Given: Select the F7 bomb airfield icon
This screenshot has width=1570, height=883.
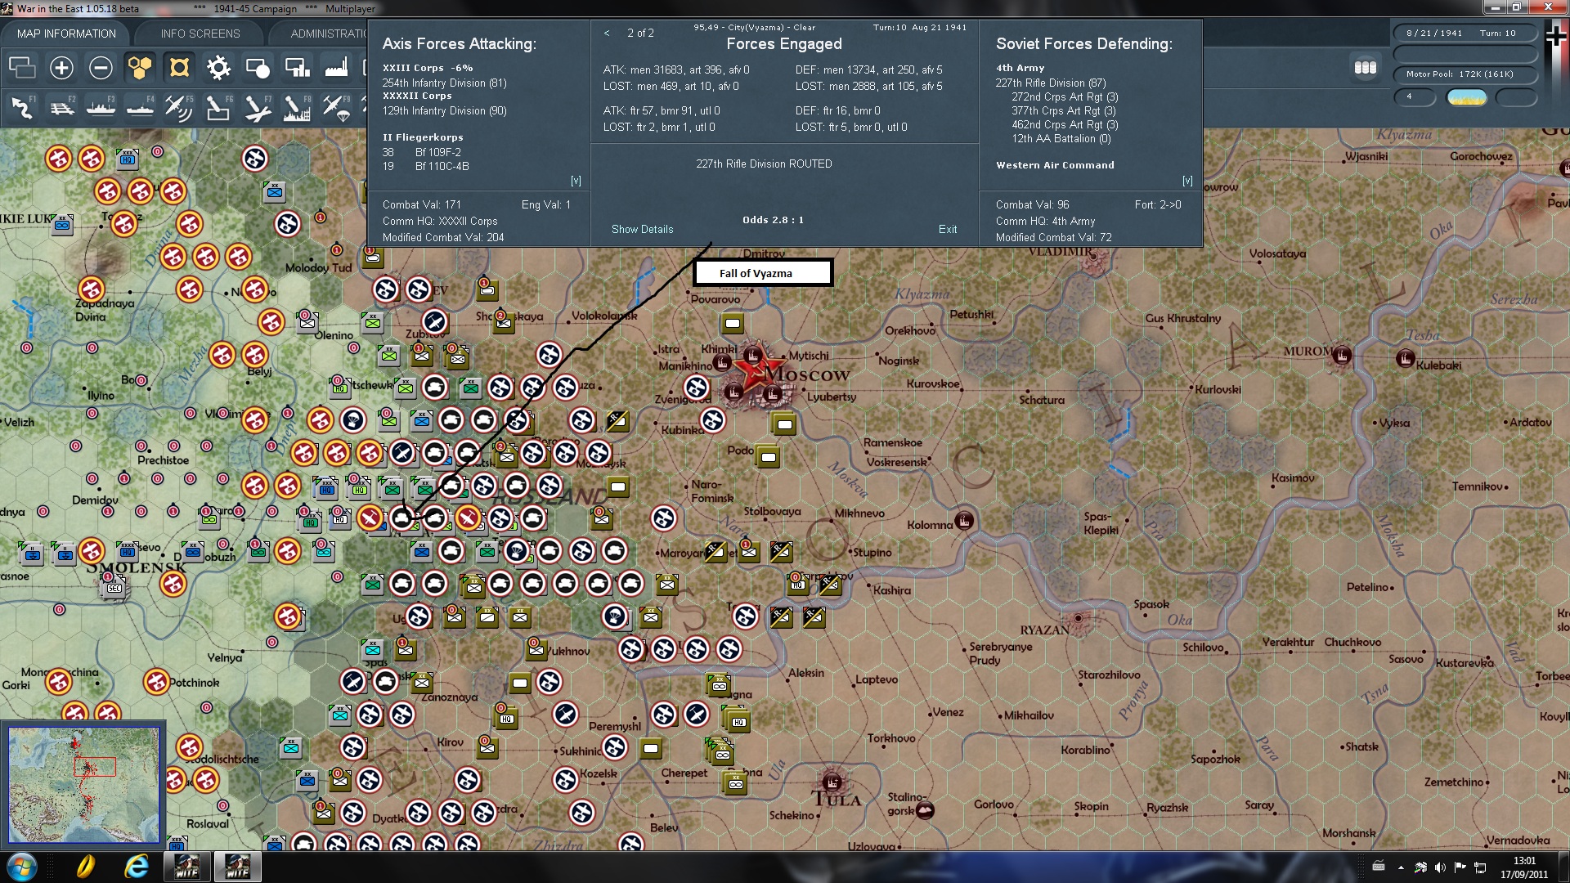Looking at the screenshot, I should 258,108.
